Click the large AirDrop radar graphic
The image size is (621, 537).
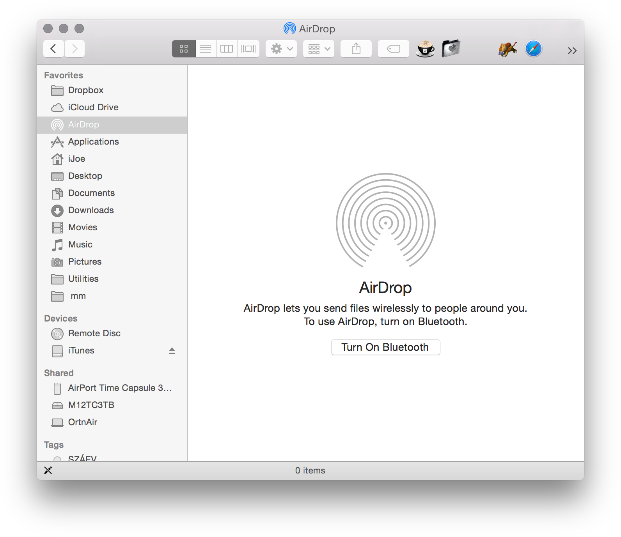pyautogui.click(x=385, y=221)
